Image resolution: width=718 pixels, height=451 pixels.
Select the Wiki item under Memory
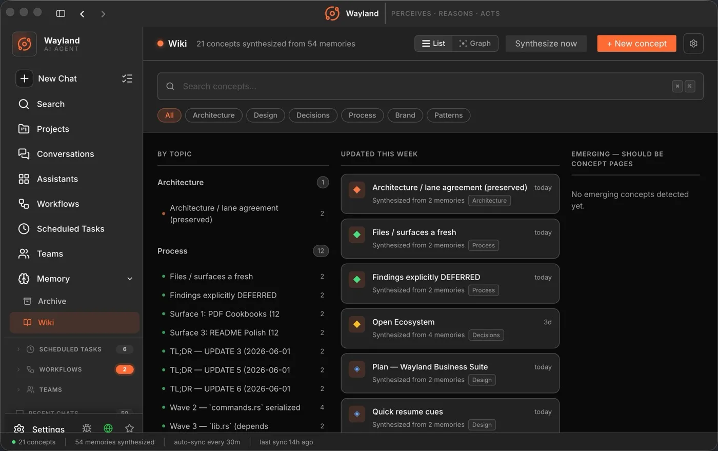pyautogui.click(x=74, y=322)
